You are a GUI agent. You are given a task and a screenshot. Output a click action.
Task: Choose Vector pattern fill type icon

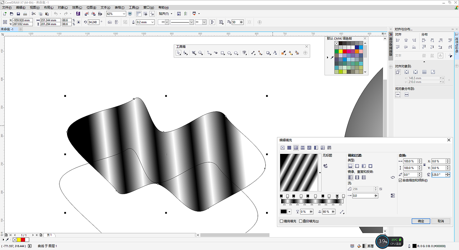(x=303, y=147)
